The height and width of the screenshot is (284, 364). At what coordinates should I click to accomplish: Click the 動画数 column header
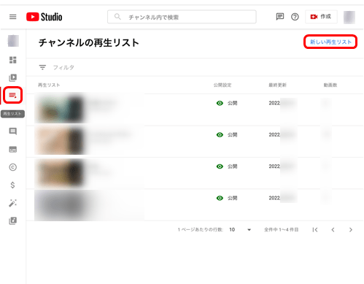pos(330,85)
